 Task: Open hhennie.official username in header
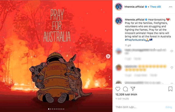[x=134, y=7]
